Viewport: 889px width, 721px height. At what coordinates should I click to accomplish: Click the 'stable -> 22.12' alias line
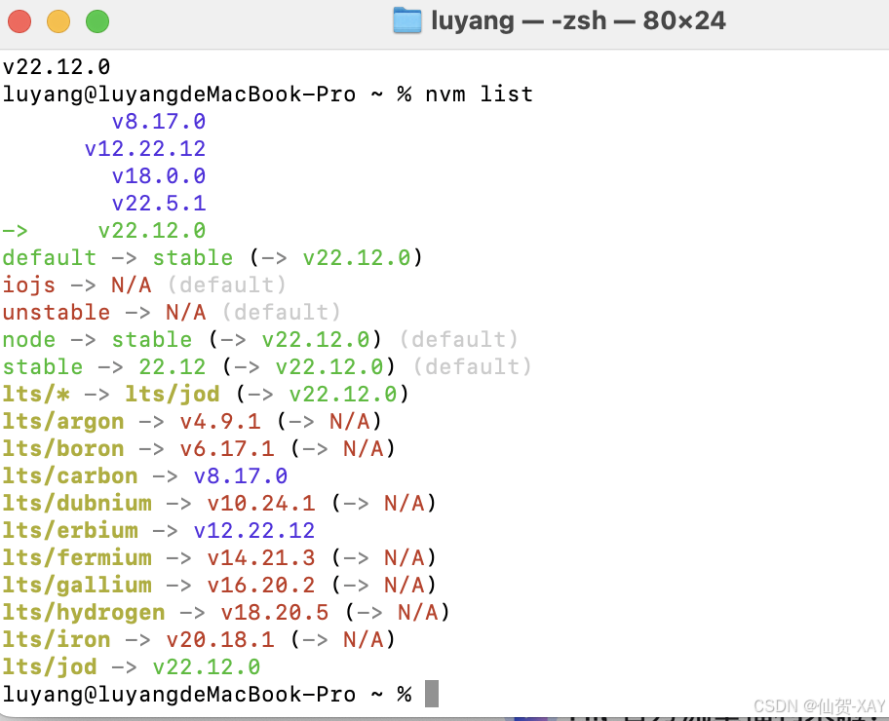click(267, 366)
